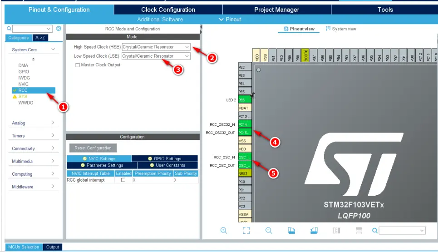This screenshot has height=252, width=438.
Task: Open Pinout & Configuration tab
Action: coord(59,10)
